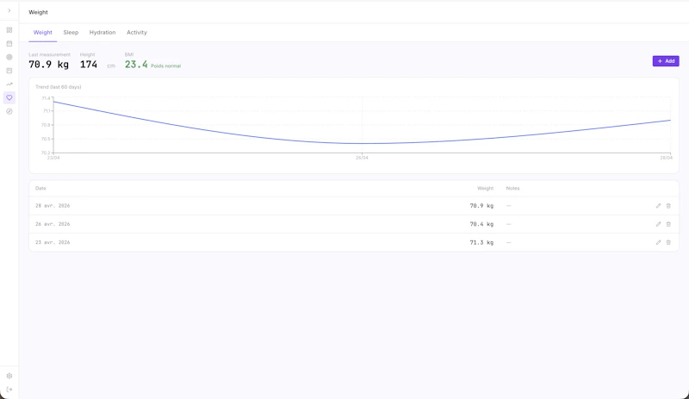Open the dashboard grid icon in sidebar
The height and width of the screenshot is (399, 689).
[x=9, y=30]
